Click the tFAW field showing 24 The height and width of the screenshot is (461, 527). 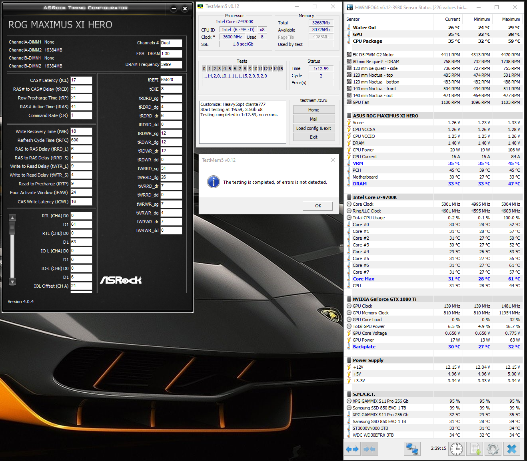[81, 193]
